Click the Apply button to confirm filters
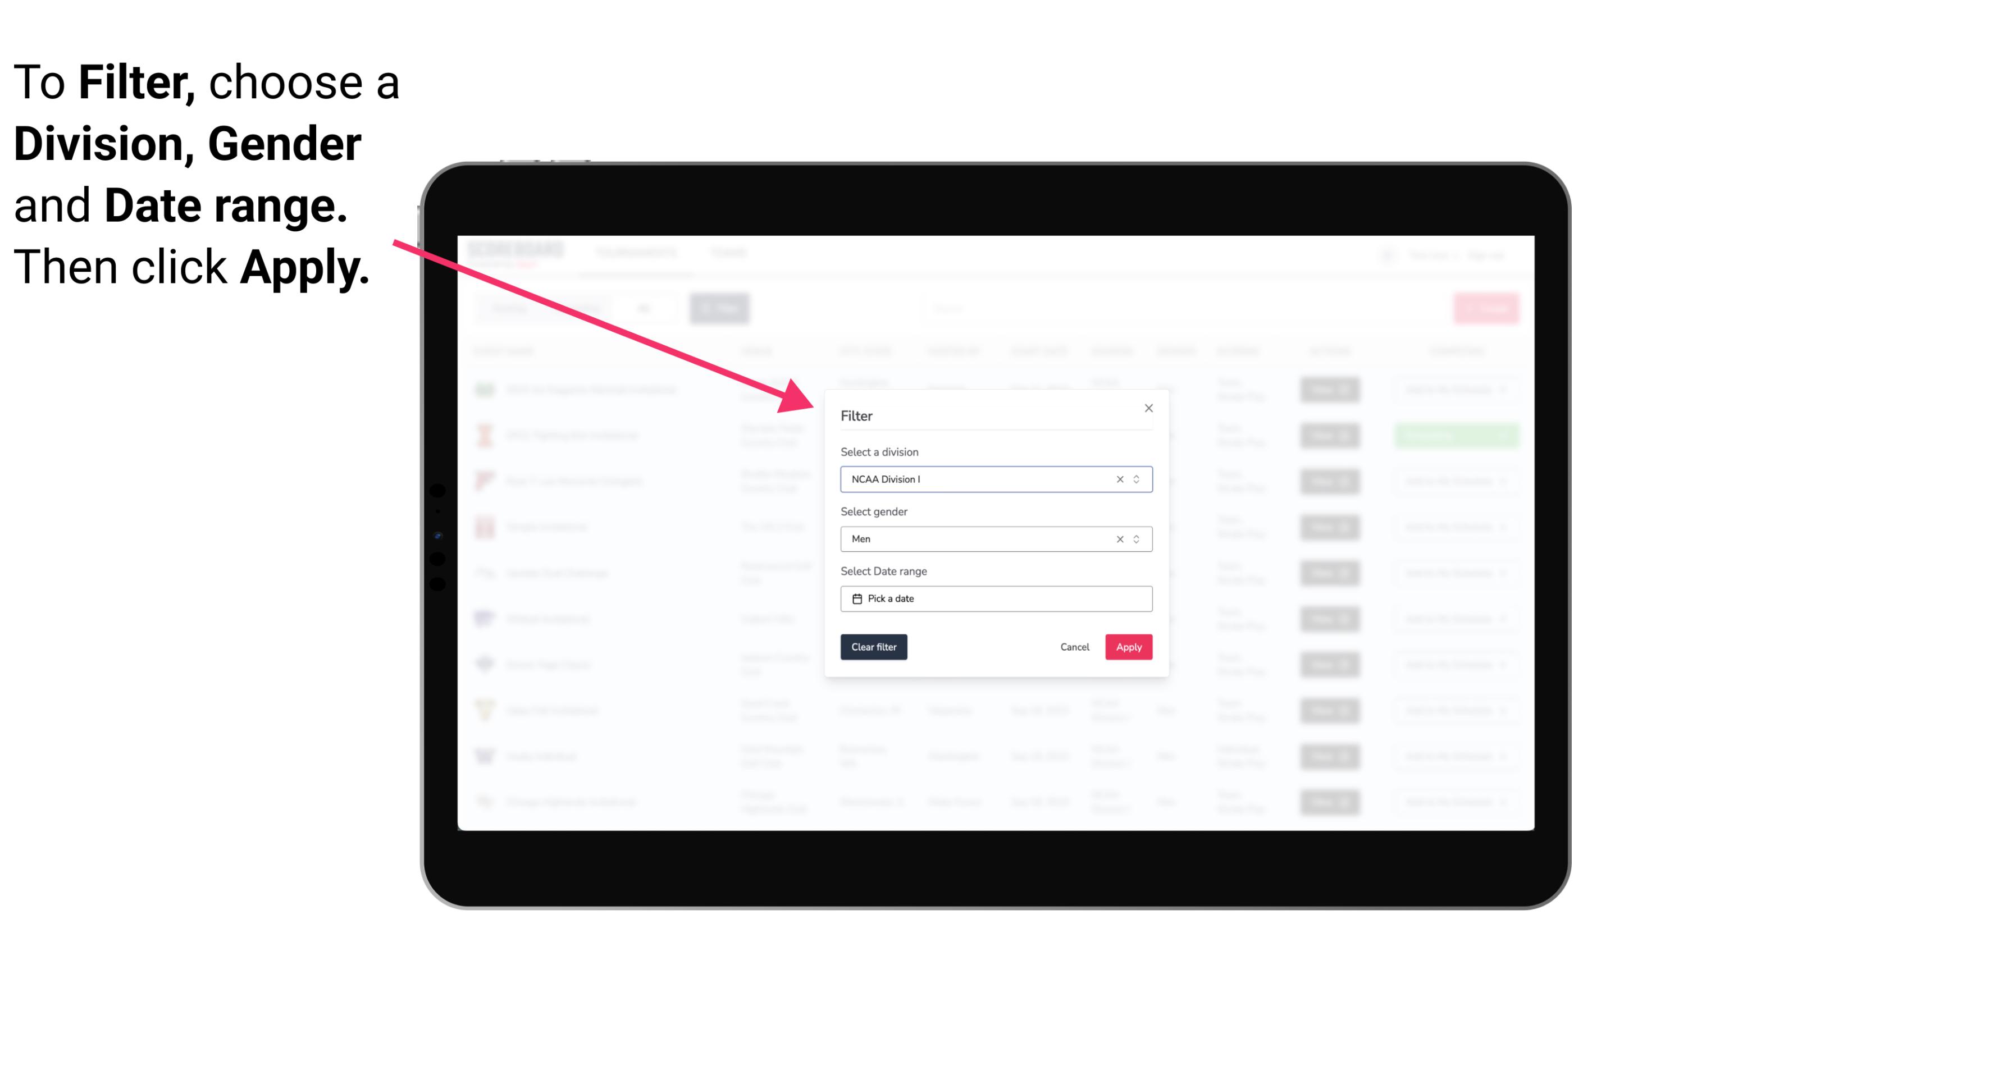The height and width of the screenshot is (1070, 1989). click(x=1128, y=647)
